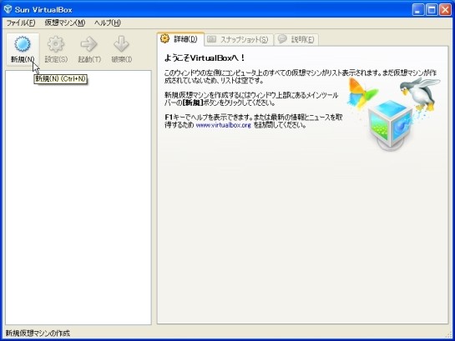Click the empty virtual machine list pane
Viewport: 455px width, 341px height.
(78, 198)
